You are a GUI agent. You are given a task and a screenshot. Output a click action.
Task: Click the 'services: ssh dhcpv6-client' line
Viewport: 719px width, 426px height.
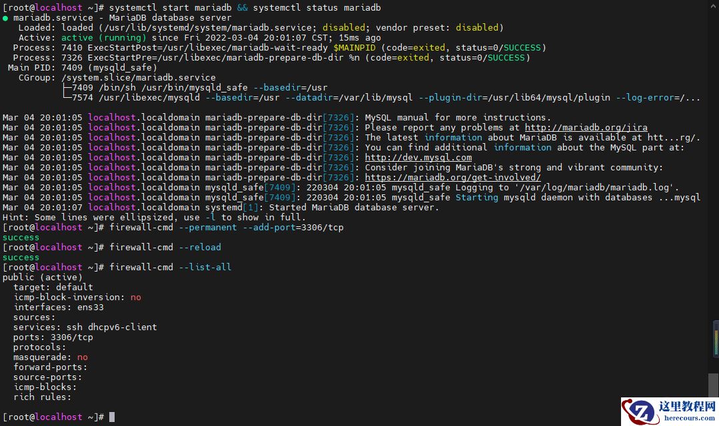pyautogui.click(x=85, y=327)
